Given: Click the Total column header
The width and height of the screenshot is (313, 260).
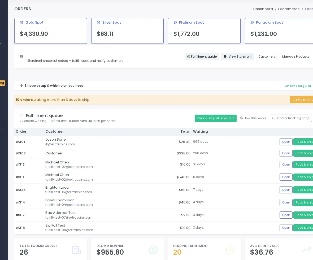Looking at the screenshot, I should (x=185, y=132).
